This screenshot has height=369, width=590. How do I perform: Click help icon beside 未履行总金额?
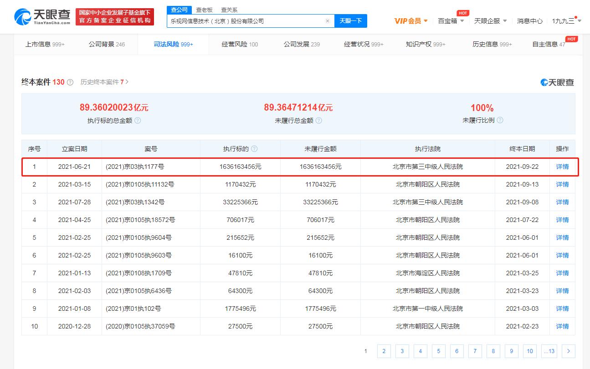click(319, 121)
